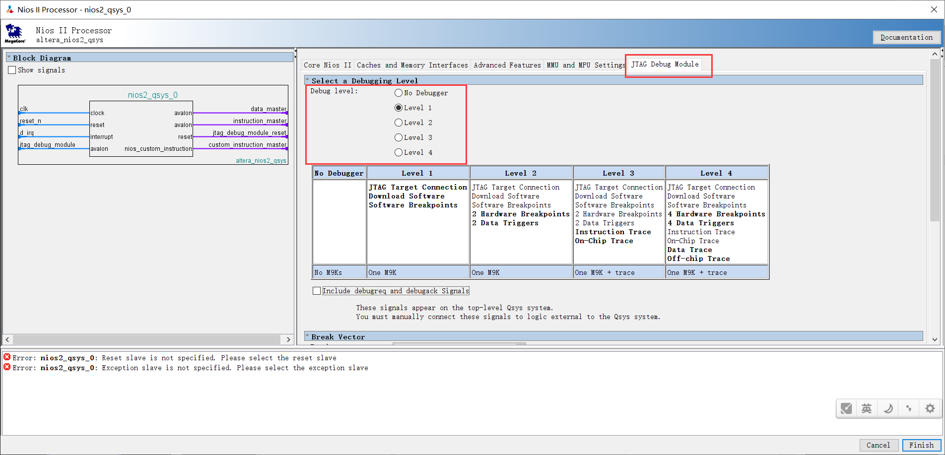
Task: Click the Cancel button
Action: 878,445
